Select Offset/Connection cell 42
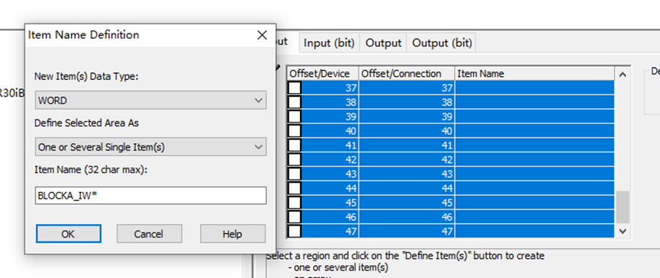This screenshot has height=278, width=660. (x=407, y=160)
